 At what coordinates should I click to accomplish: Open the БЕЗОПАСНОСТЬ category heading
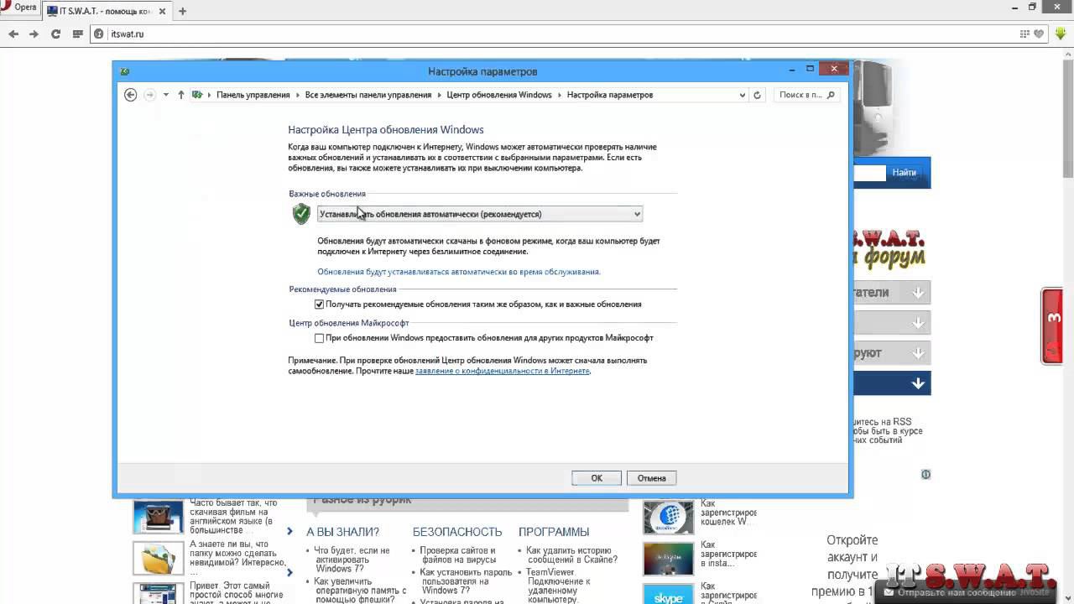457,532
